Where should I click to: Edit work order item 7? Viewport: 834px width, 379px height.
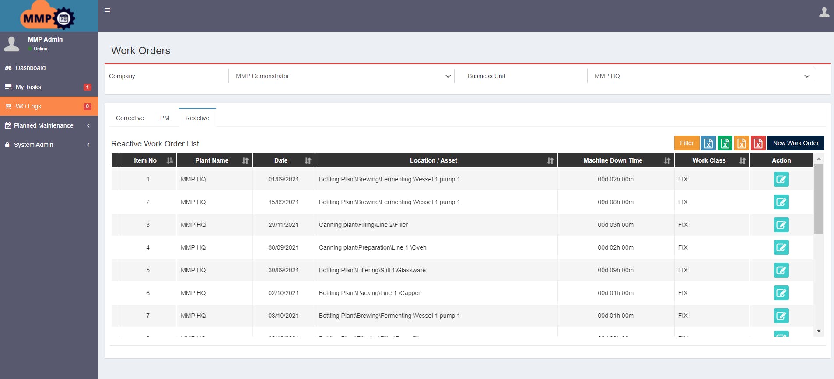[781, 316]
